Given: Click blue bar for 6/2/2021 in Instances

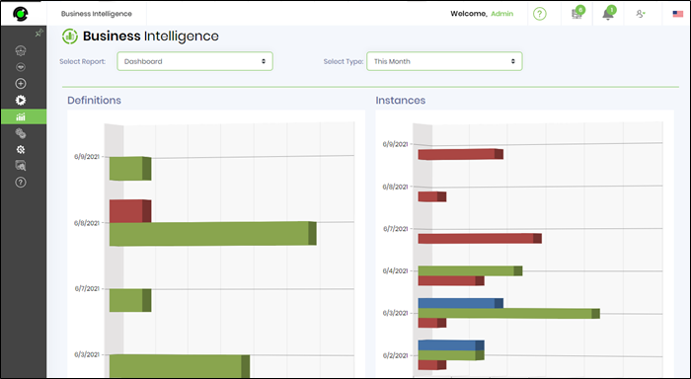Looking at the screenshot, I should [451, 345].
